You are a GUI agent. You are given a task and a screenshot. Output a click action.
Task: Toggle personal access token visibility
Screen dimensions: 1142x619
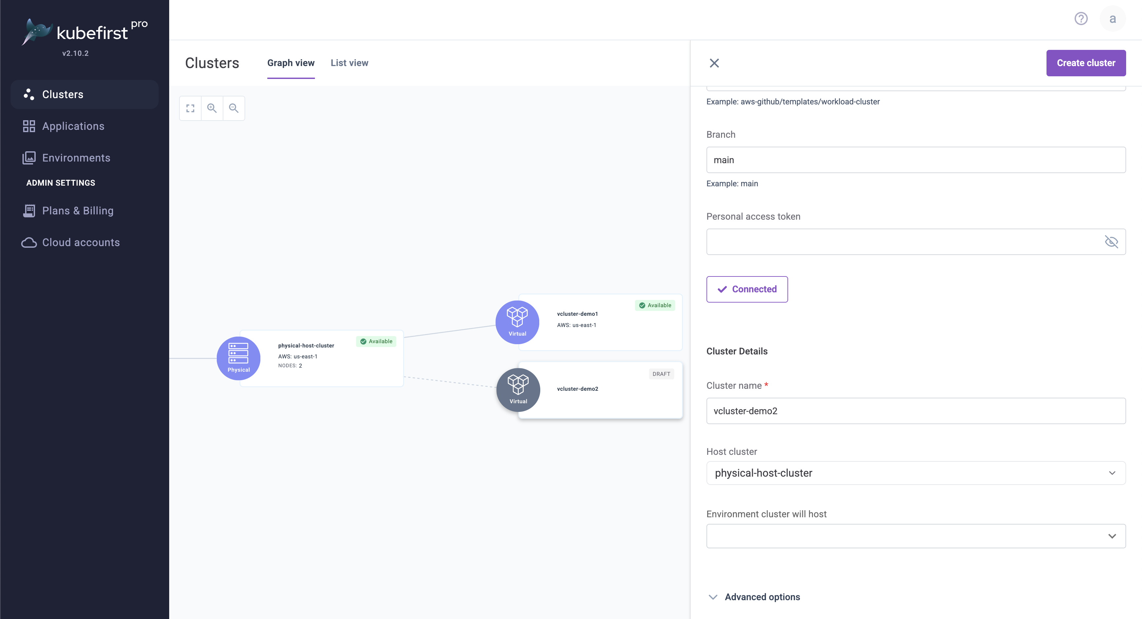pos(1111,241)
